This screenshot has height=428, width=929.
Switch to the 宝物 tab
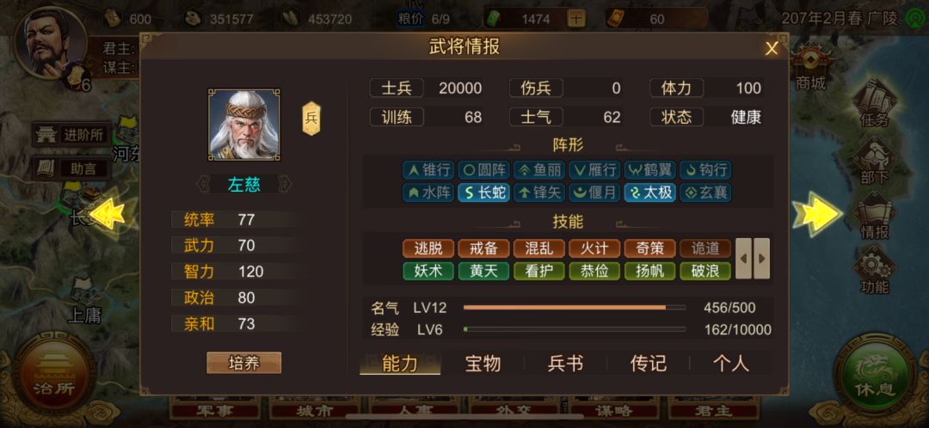tap(483, 364)
